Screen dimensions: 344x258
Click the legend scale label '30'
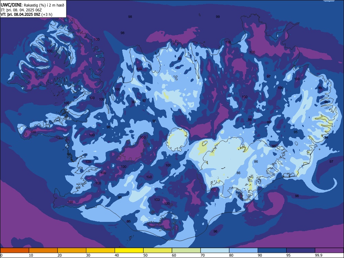coord(88,255)
